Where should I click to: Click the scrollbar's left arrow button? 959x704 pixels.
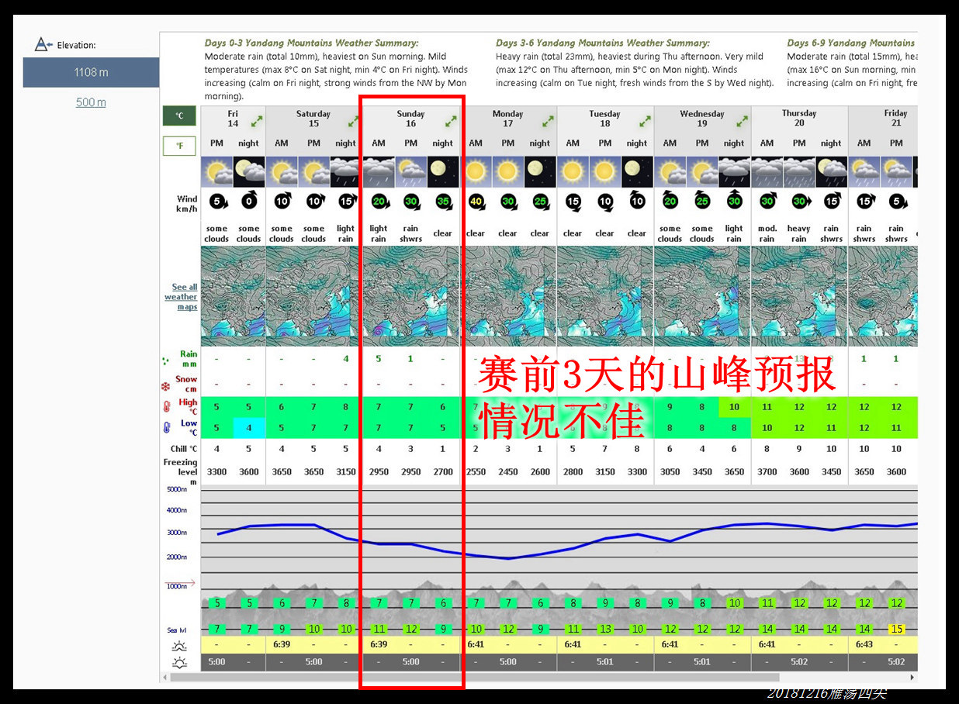[x=164, y=678]
